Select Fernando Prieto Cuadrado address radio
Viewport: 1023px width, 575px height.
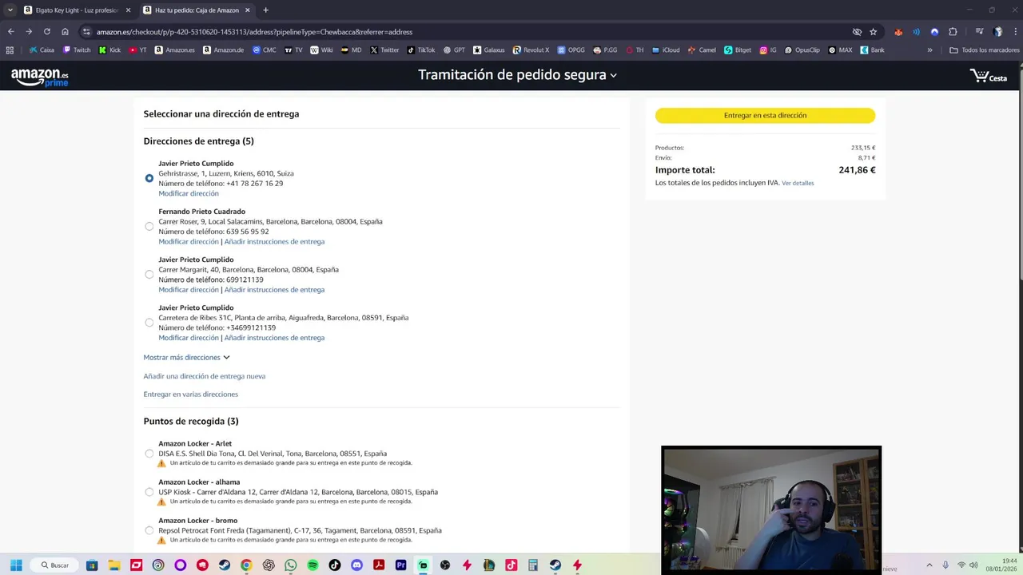coord(149,226)
